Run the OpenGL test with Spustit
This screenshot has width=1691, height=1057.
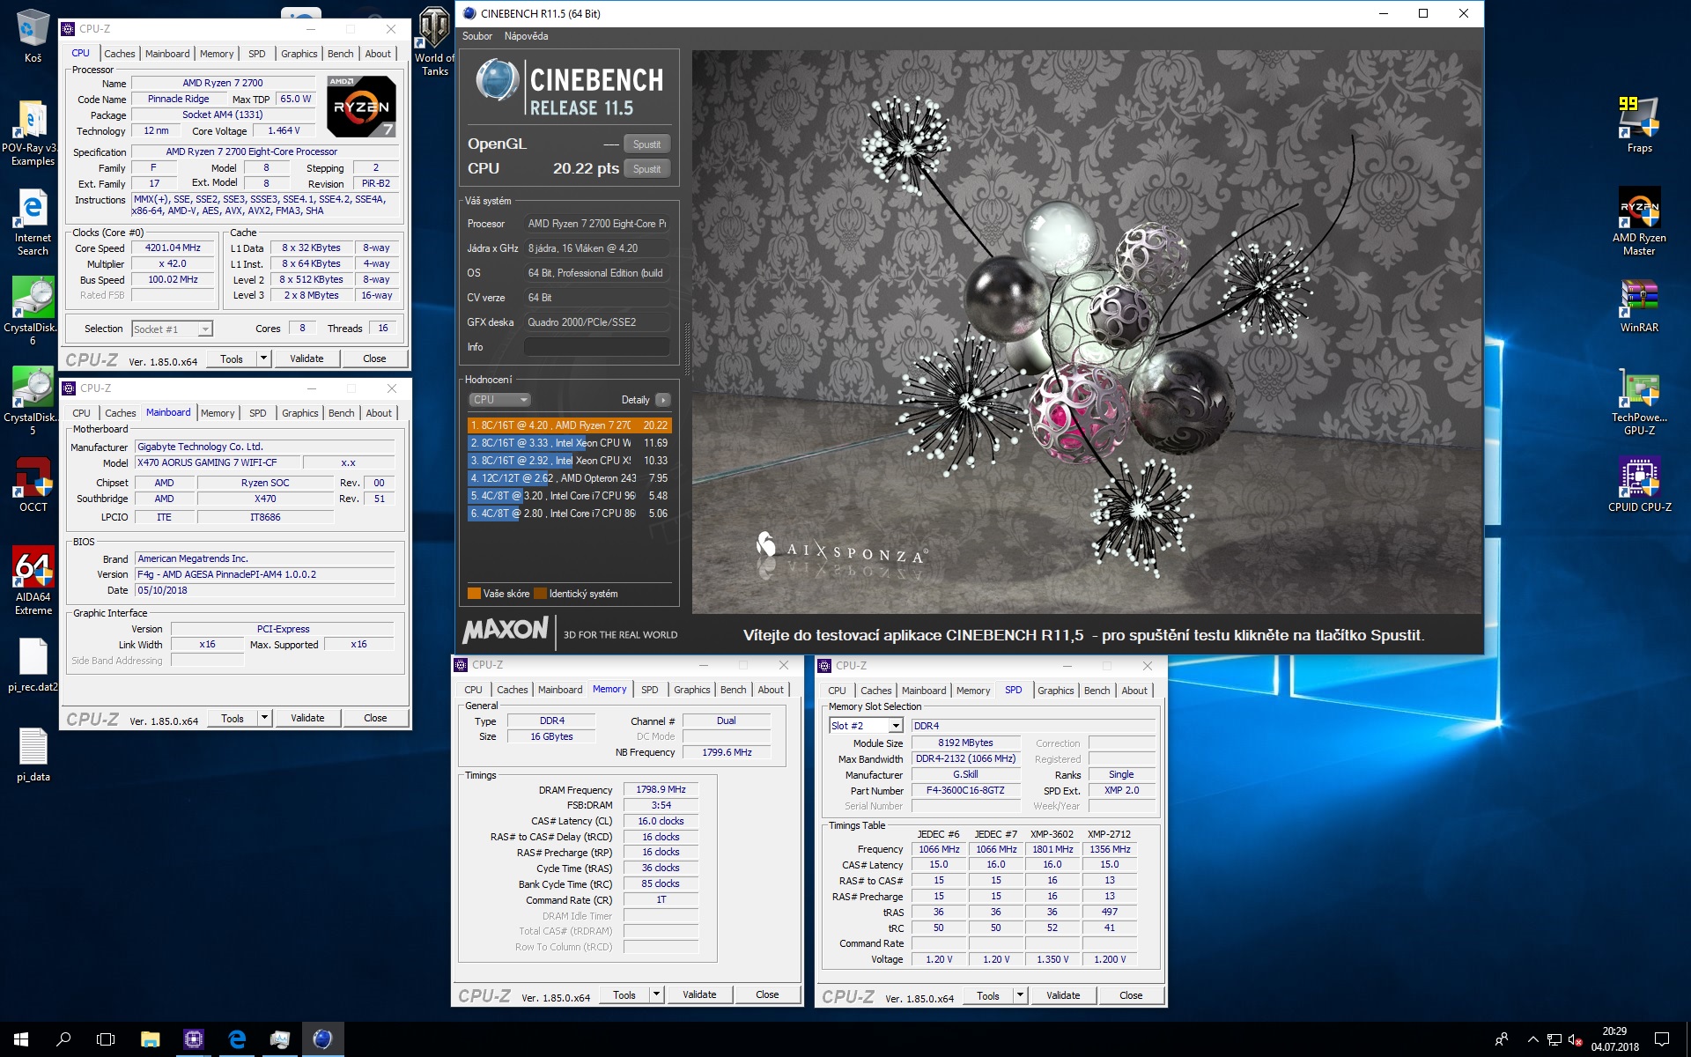[x=646, y=144]
